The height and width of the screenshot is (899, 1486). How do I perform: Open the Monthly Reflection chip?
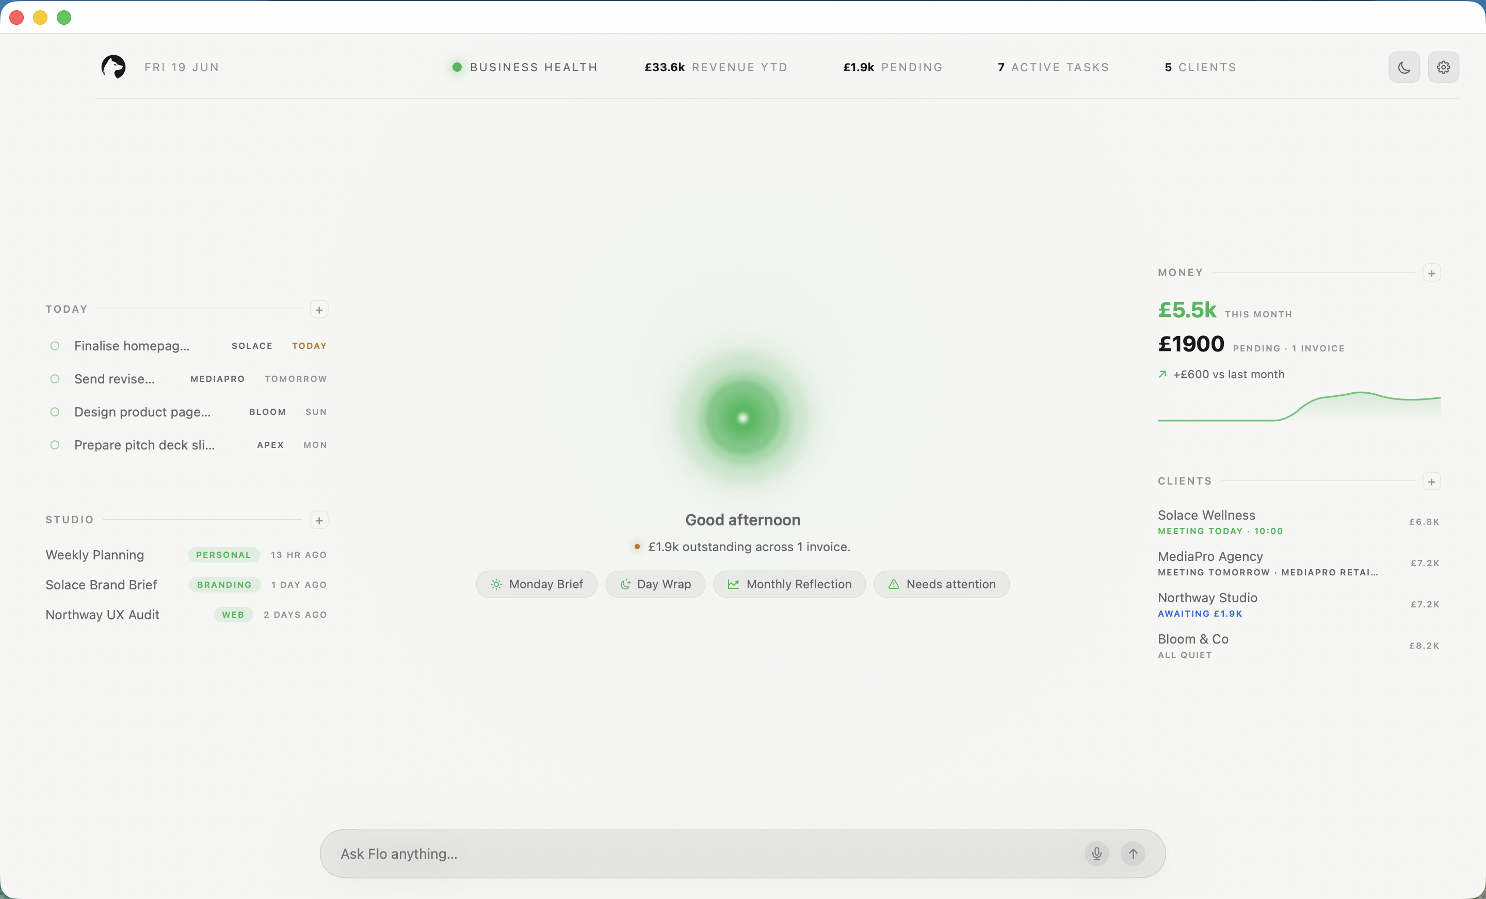tap(789, 584)
